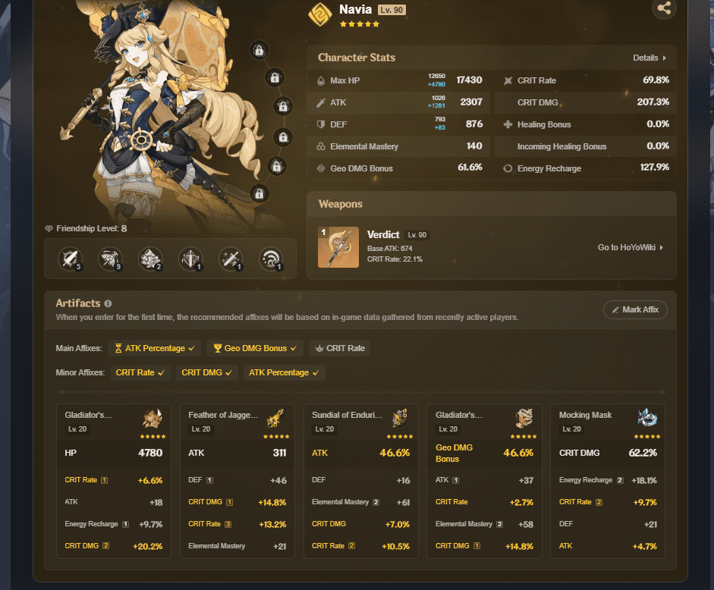The height and width of the screenshot is (590, 714).
Task: Open Go to HoYoWiki link
Action: coord(631,247)
